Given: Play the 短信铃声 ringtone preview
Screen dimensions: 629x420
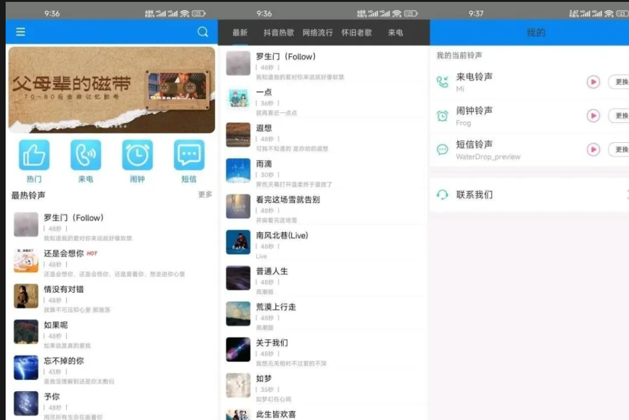Looking at the screenshot, I should point(593,149).
